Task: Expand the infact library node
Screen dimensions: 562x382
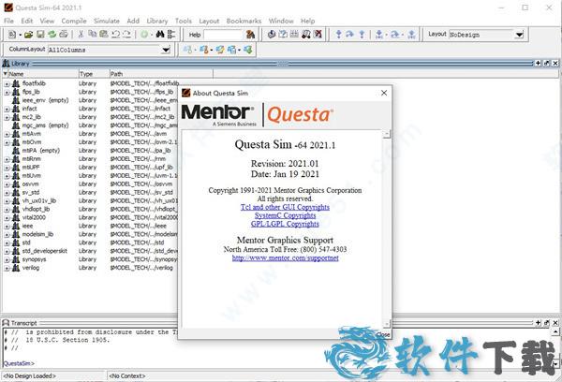Action: click(7, 109)
